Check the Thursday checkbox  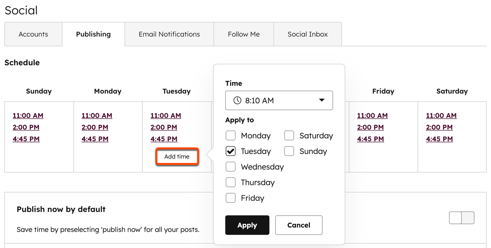pyautogui.click(x=231, y=182)
